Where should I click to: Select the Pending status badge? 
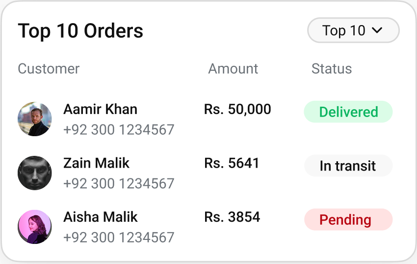click(348, 219)
